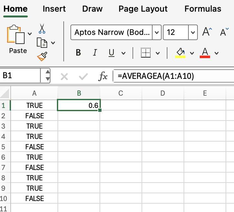Click cell A1 containing TRUE

pyautogui.click(x=34, y=105)
